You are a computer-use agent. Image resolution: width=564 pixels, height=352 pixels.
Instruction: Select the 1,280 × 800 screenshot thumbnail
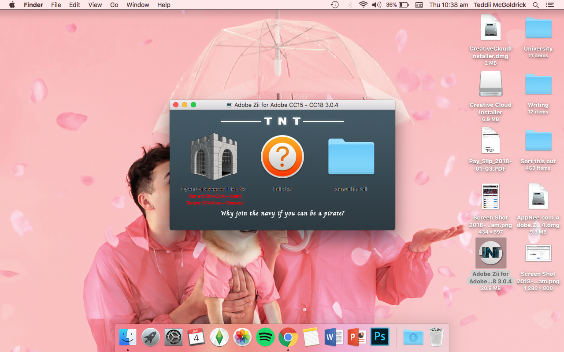click(538, 253)
